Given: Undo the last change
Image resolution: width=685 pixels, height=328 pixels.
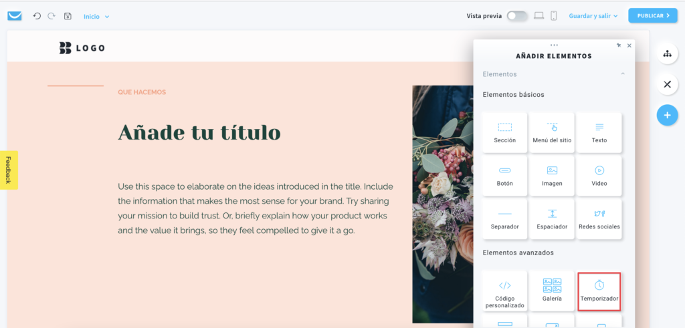Looking at the screenshot, I should [x=37, y=16].
